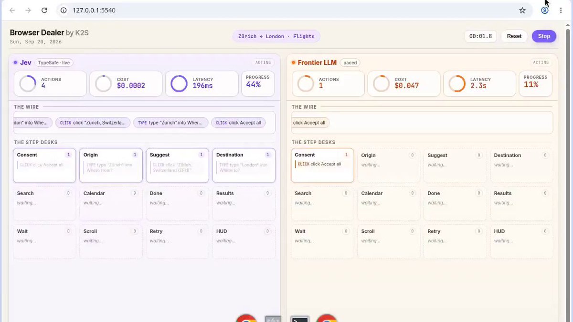Click the browser forward arrow
Screen dimensions: 573x322
pos(28,10)
